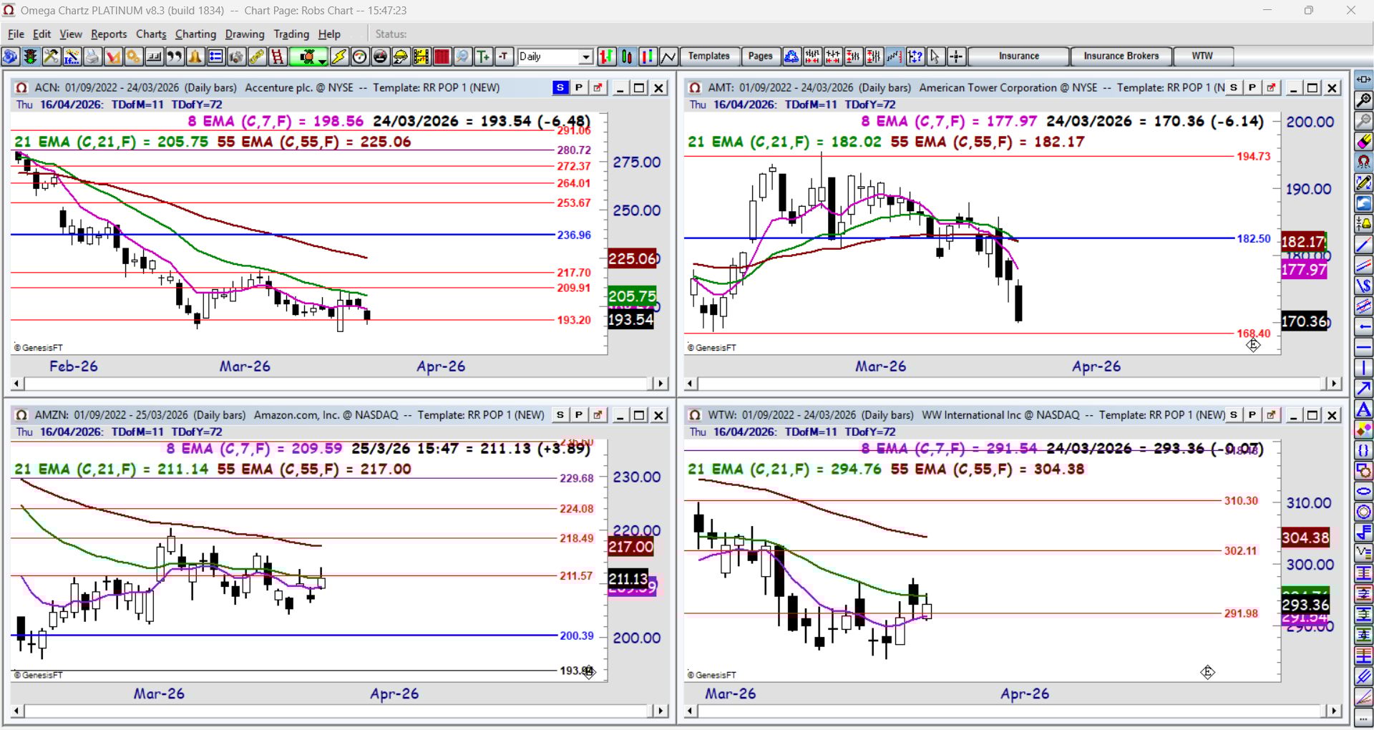This screenshot has height=730, width=1374.
Task: Toggle the S button on AMZN chart
Action: [x=560, y=415]
